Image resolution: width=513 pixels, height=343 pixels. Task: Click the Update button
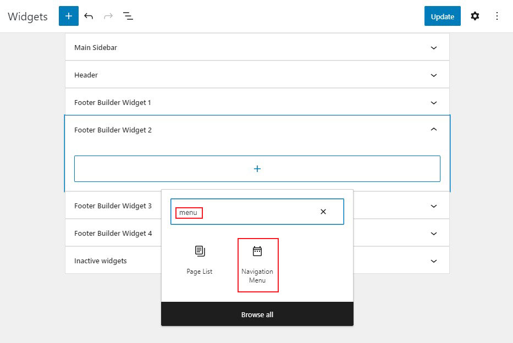(442, 16)
